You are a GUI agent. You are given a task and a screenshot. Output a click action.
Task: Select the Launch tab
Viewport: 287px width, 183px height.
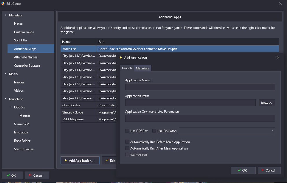127,68
